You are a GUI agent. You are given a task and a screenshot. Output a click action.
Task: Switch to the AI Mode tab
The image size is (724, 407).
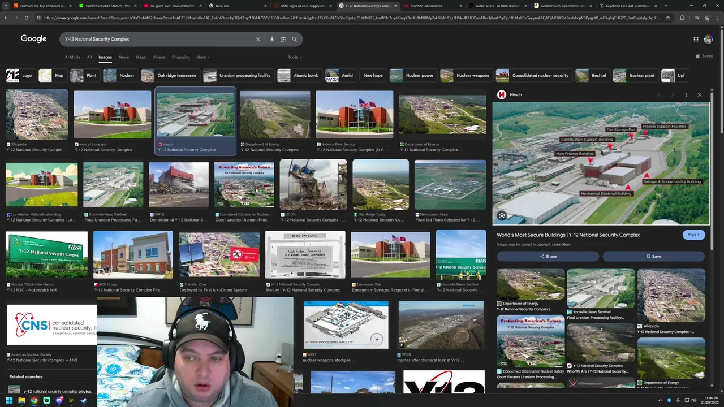[72, 57]
